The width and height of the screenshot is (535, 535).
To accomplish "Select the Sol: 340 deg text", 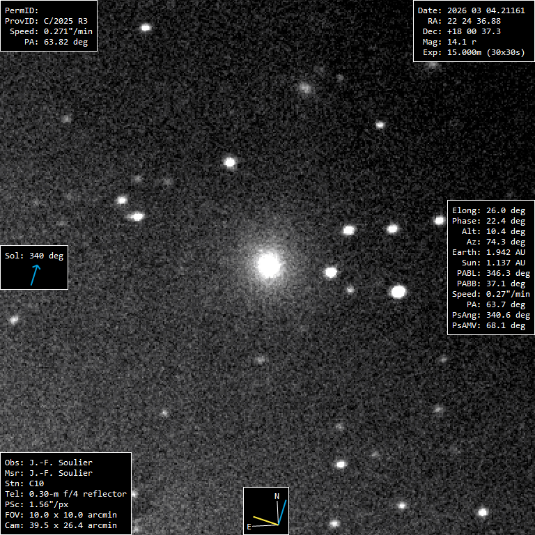I will [34, 256].
